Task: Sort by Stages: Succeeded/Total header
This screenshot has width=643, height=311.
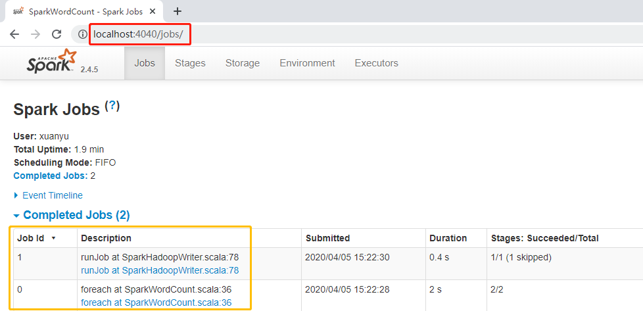Action: coord(544,238)
